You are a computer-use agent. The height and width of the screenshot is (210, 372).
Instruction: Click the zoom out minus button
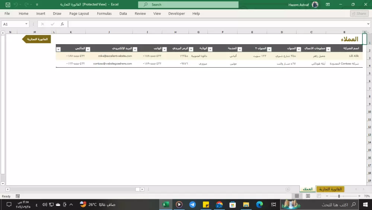point(327,196)
